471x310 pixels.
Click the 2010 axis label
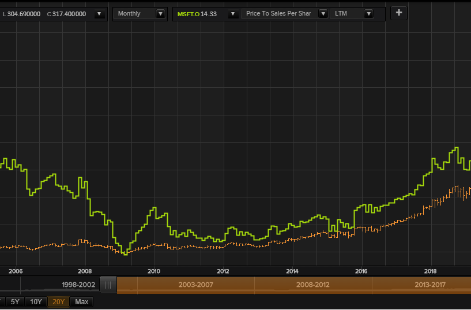click(x=154, y=271)
